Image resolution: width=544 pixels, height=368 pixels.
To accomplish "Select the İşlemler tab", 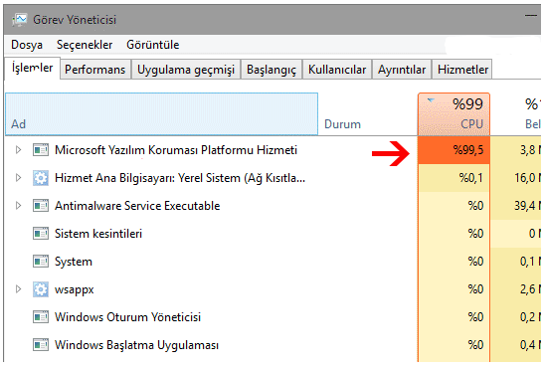I will [x=32, y=68].
